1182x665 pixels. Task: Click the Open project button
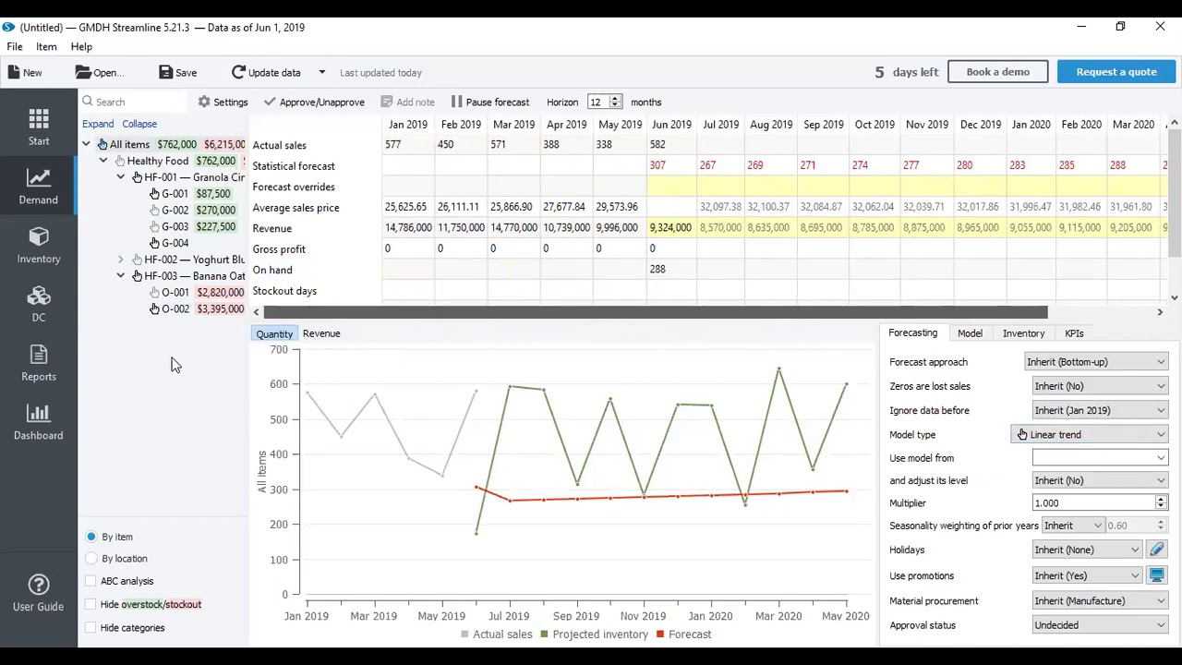tap(99, 72)
